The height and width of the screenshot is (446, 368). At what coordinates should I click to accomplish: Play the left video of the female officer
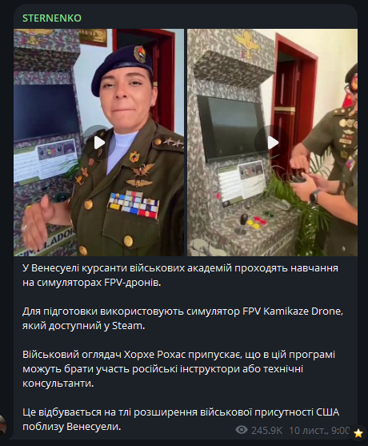point(99,143)
